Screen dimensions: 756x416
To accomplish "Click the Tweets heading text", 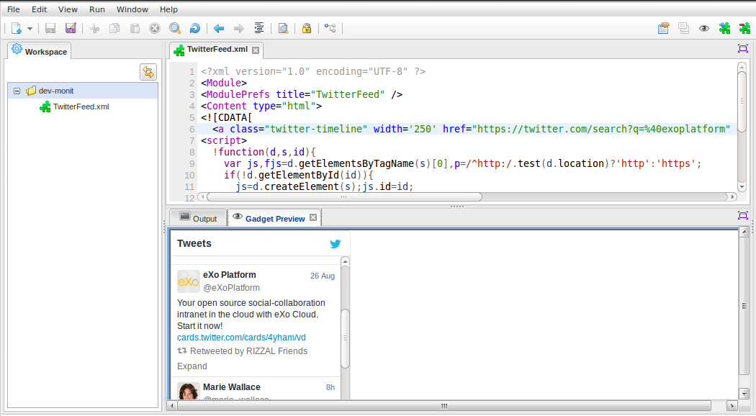I will pos(194,243).
